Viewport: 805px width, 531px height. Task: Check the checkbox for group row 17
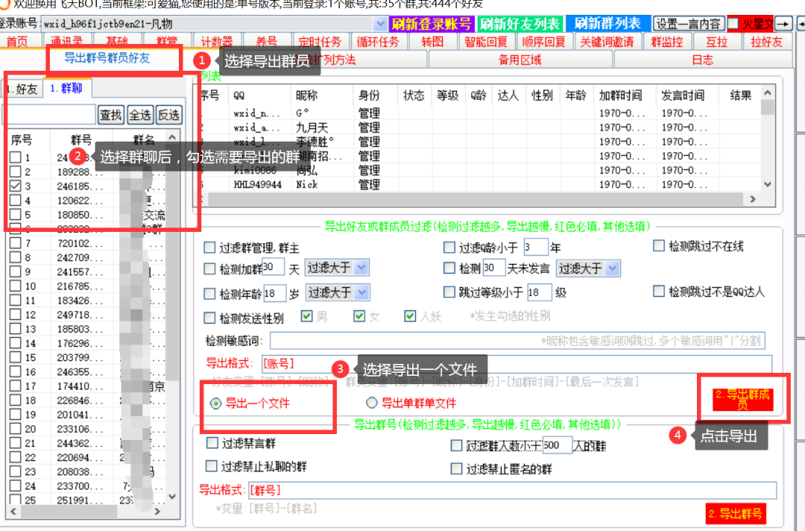[x=16, y=386]
